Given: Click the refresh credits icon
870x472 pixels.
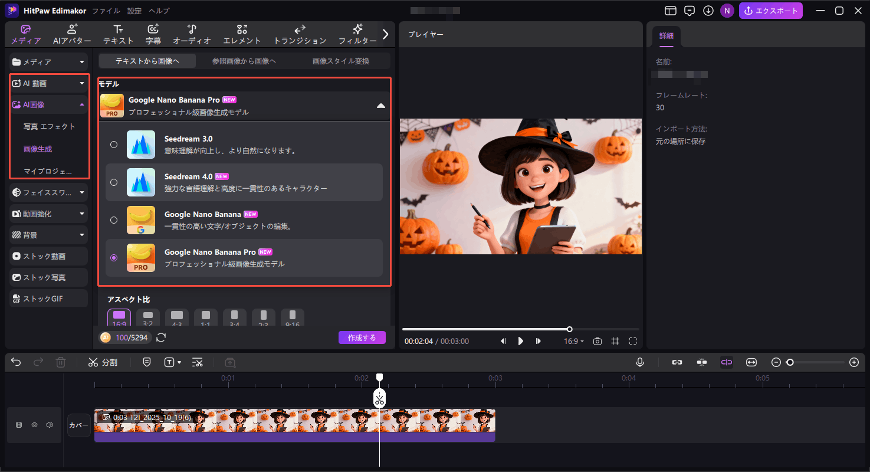Looking at the screenshot, I should (x=161, y=337).
